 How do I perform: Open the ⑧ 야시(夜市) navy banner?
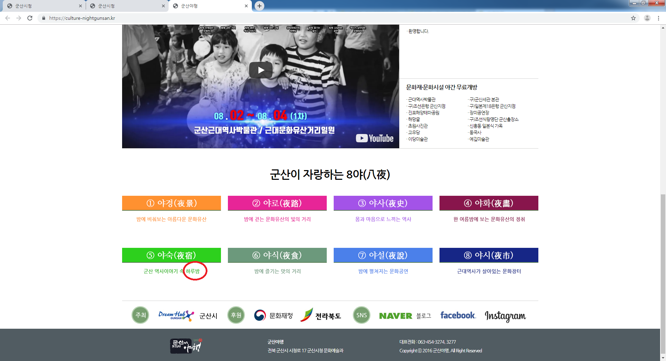(489, 255)
